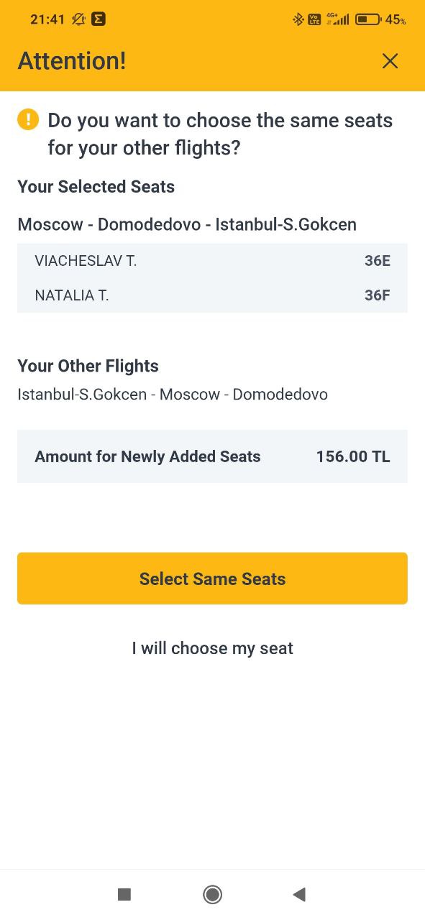Tap the muted notifications bell icon

(78, 19)
